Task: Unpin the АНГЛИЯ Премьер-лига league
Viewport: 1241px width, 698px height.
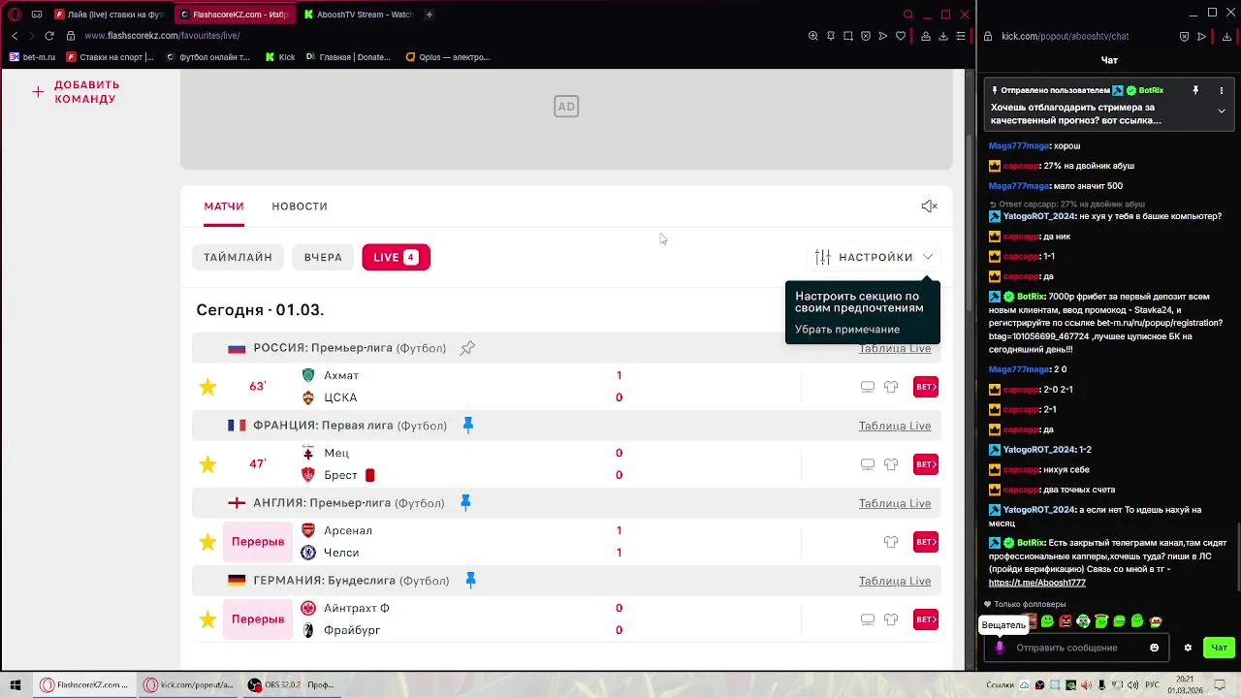Action: tap(465, 502)
